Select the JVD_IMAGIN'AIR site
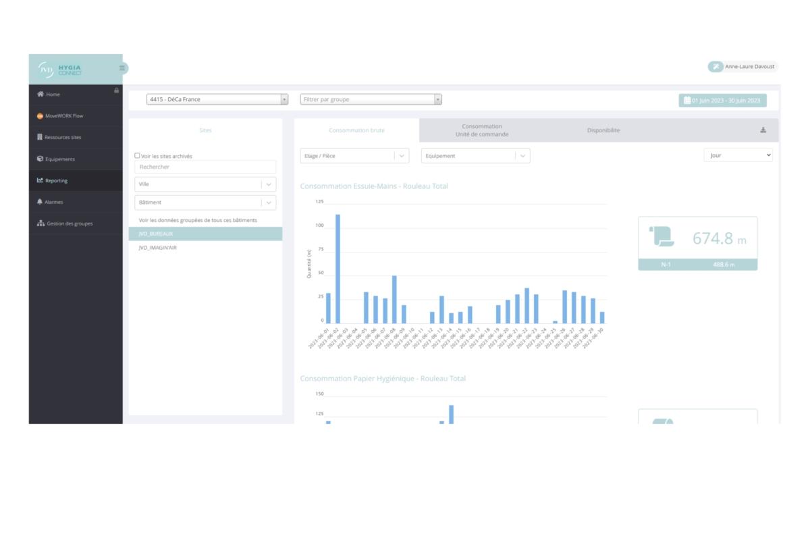The height and width of the screenshot is (540, 810). pyautogui.click(x=157, y=248)
